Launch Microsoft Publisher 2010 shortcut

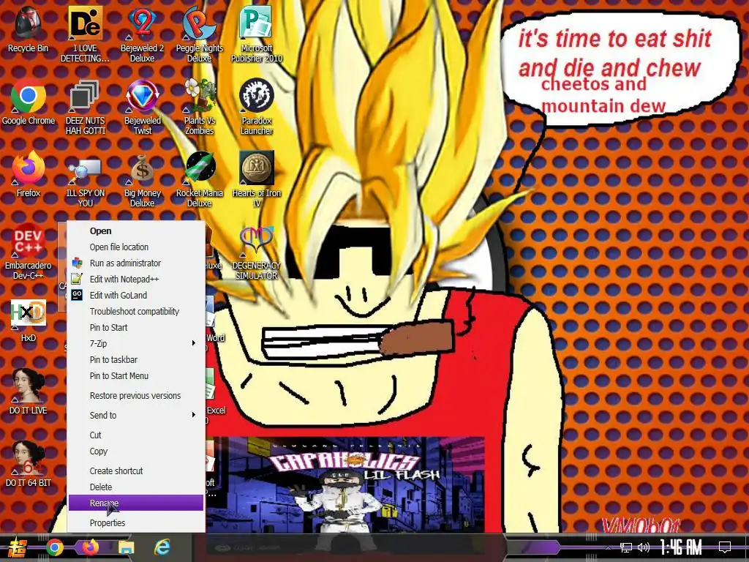tap(257, 34)
